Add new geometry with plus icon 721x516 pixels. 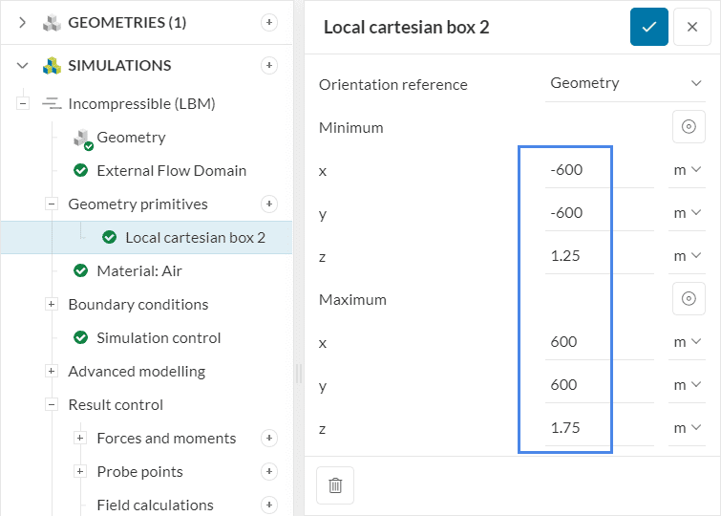[269, 22]
